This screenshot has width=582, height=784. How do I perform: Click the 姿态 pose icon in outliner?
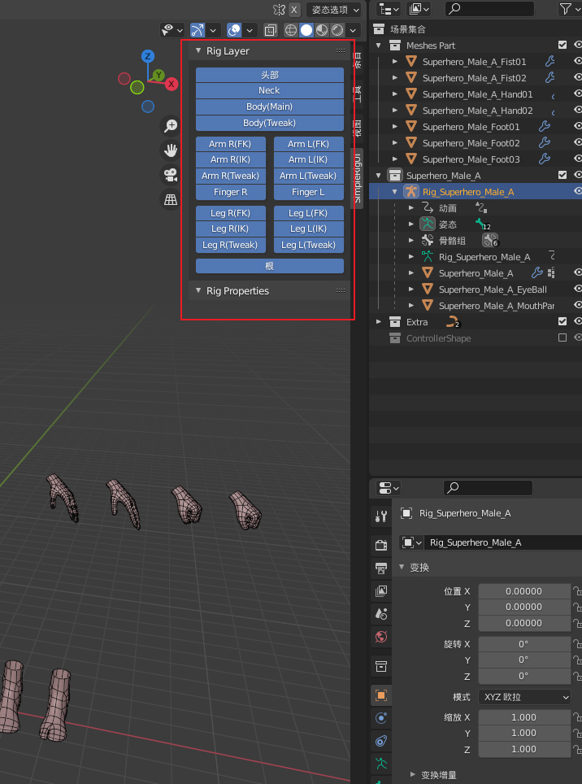427,224
